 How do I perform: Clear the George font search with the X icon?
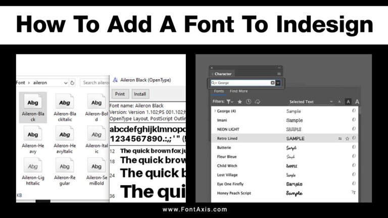[x=272, y=83]
